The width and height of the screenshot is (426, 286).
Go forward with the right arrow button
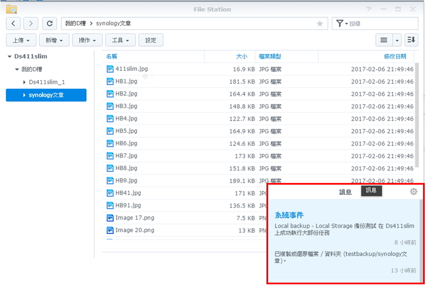(30, 23)
